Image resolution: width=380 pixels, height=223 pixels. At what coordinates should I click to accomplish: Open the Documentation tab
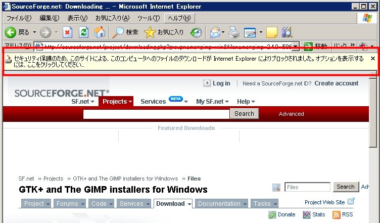[x=221, y=204]
